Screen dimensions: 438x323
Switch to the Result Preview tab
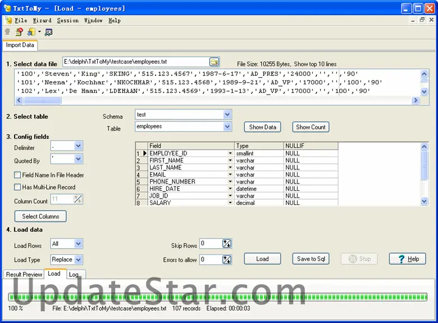pos(24,275)
